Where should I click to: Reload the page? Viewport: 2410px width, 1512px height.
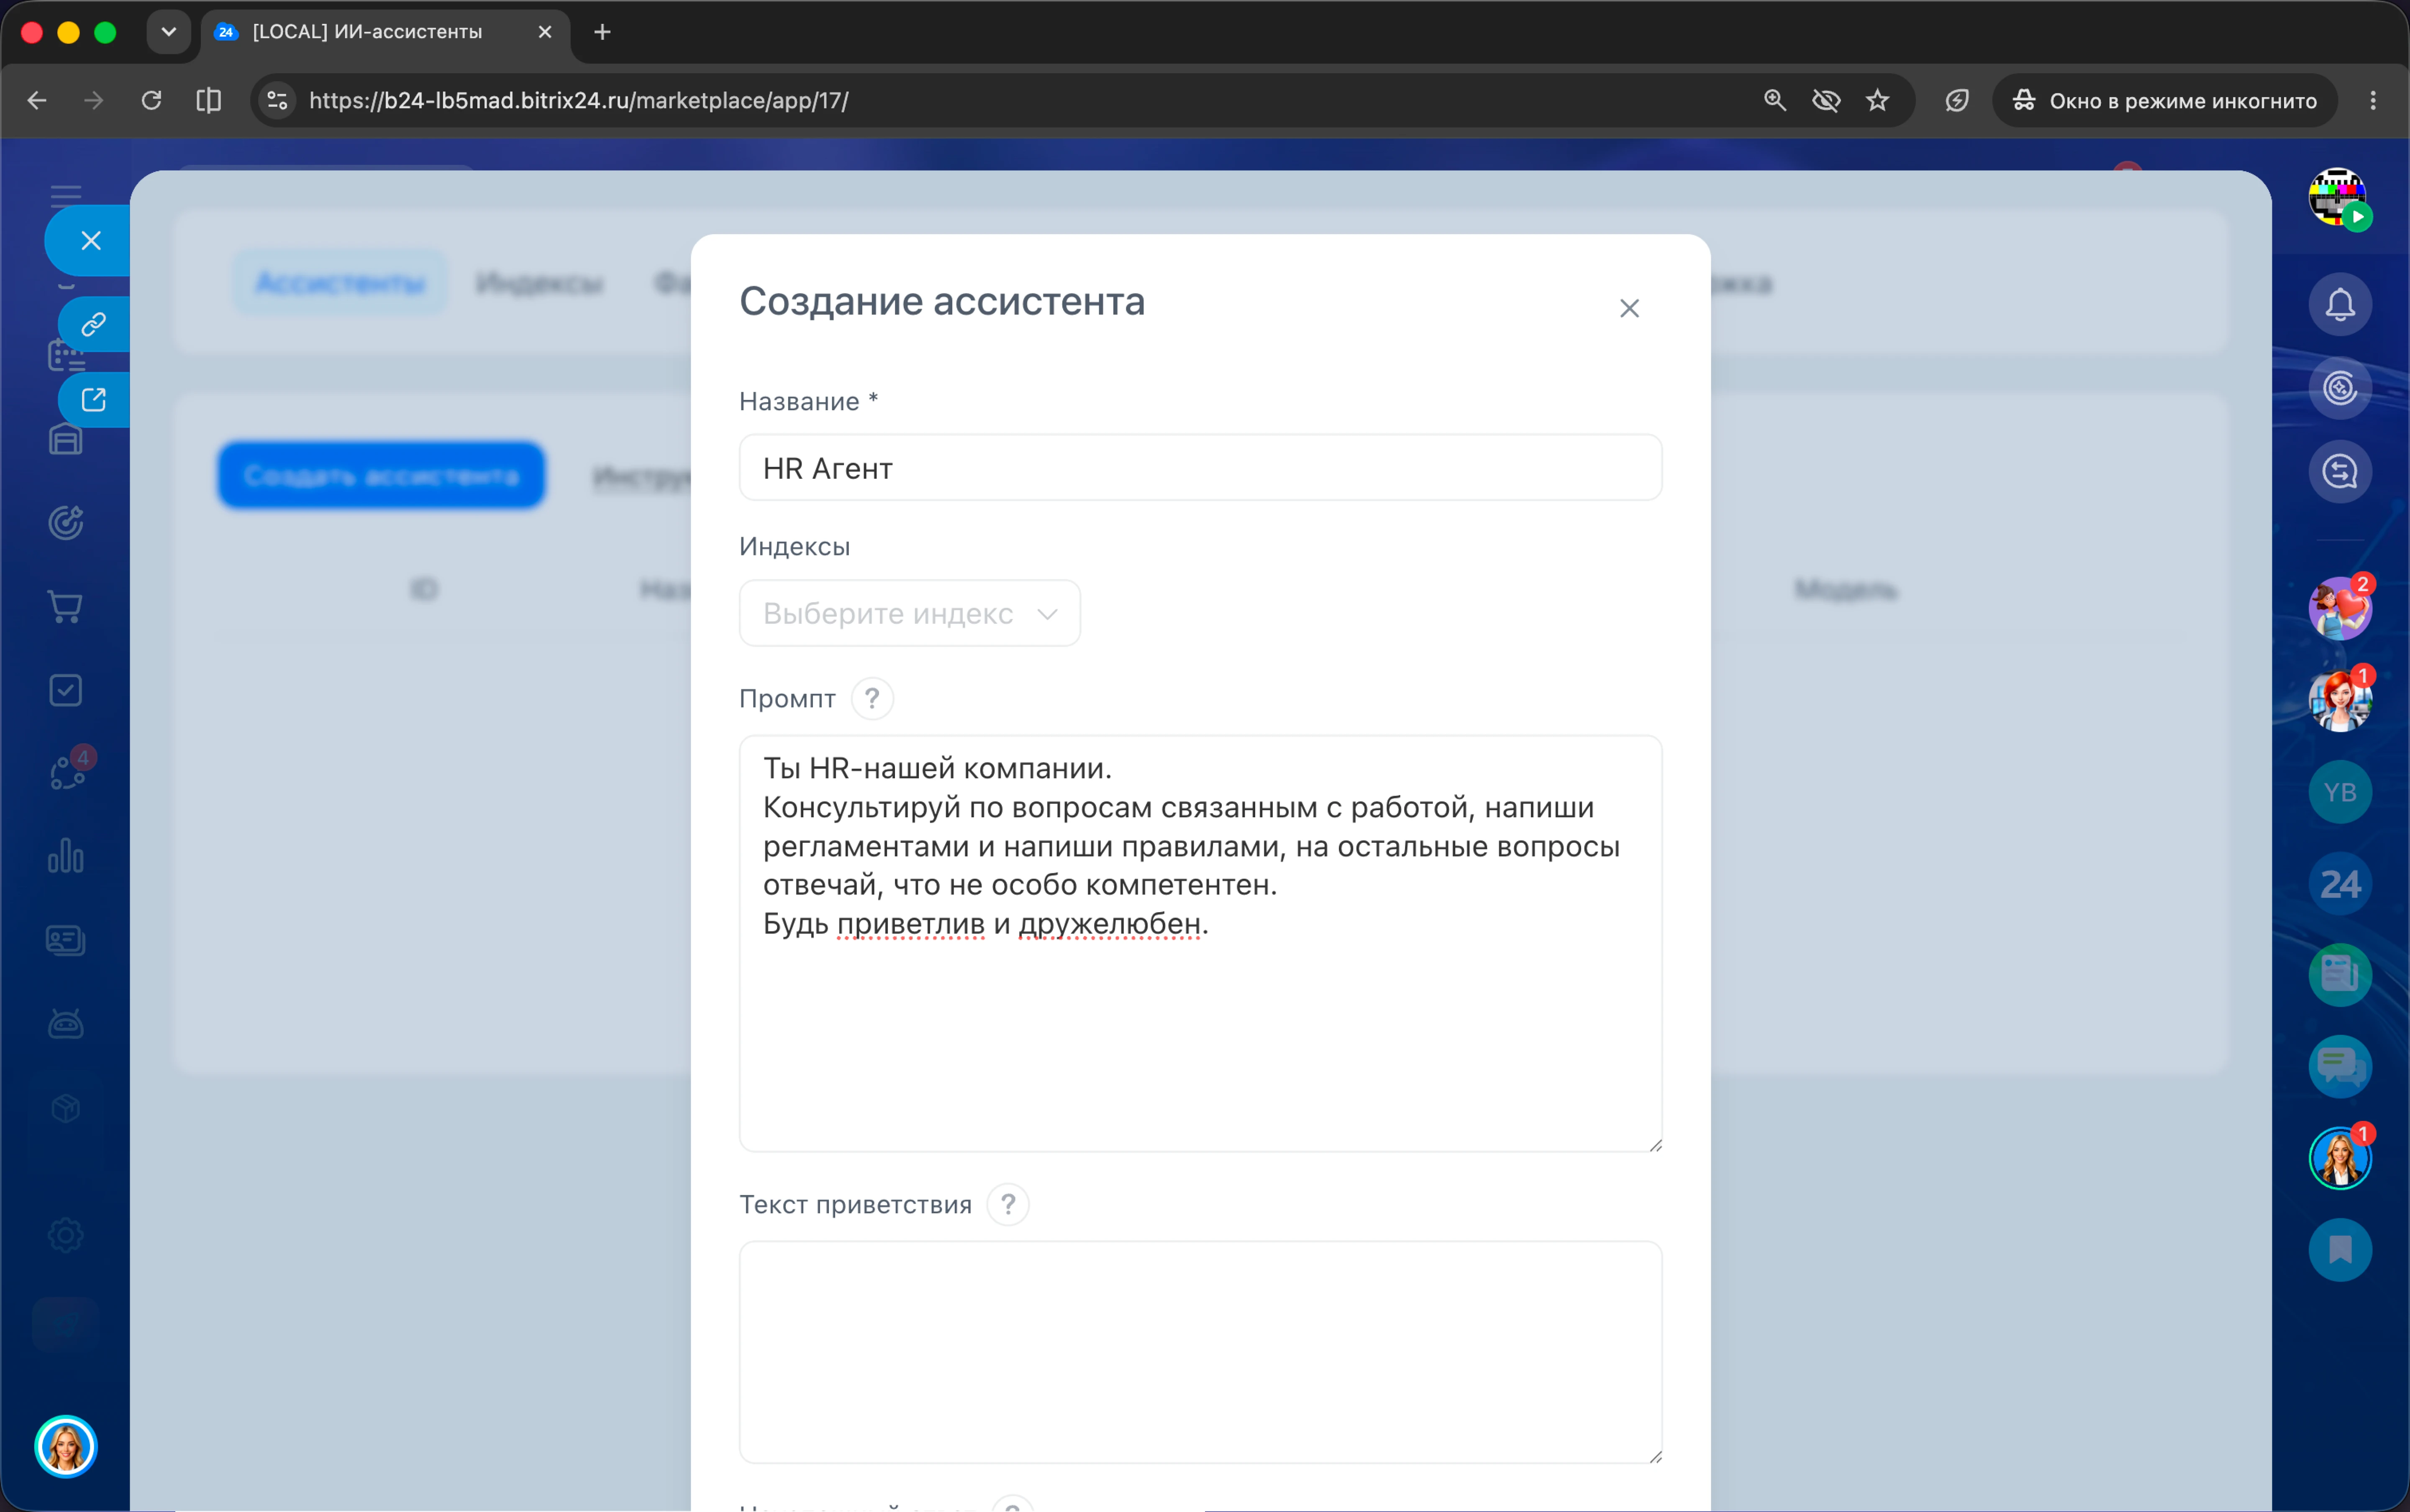pos(151,100)
